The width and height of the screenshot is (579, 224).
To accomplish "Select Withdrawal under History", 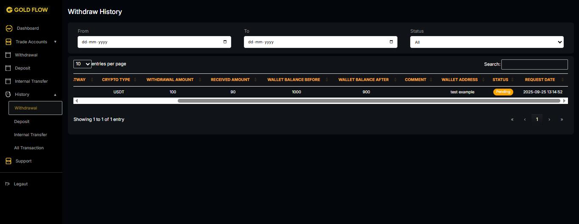I will [x=35, y=108].
